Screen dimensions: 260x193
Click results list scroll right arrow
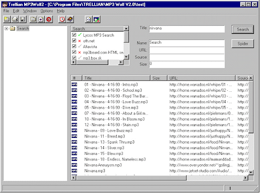coord(245,178)
